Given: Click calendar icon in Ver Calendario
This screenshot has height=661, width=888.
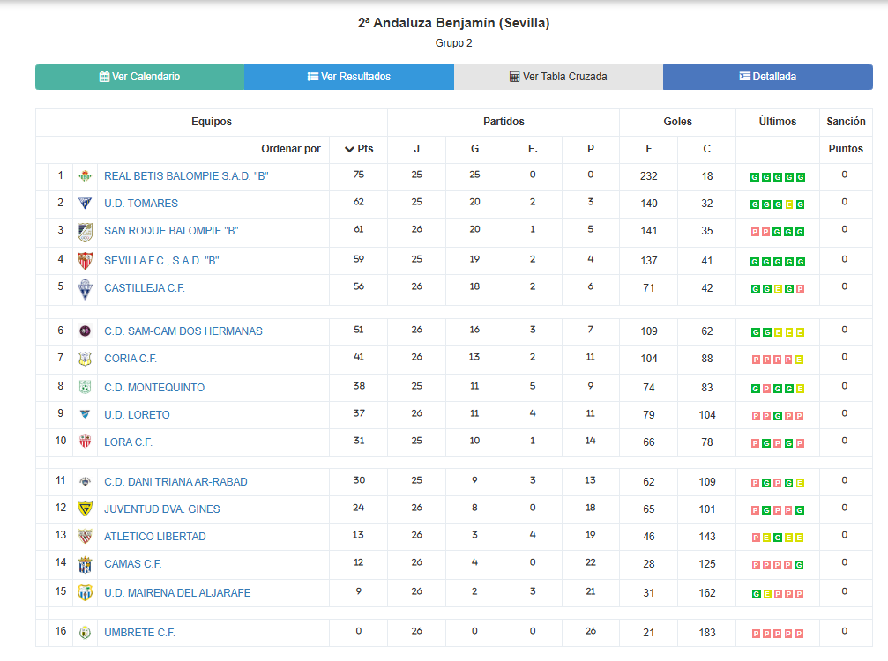Looking at the screenshot, I should click(104, 77).
